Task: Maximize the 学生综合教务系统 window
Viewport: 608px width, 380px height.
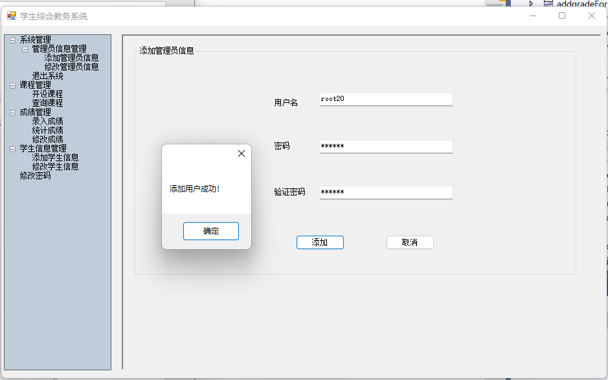Action: coord(562,16)
